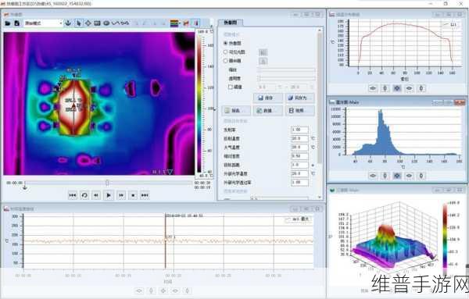The image size is (469, 299).
Task: Click the target distance field showing 1.0
Action: coord(299,165)
